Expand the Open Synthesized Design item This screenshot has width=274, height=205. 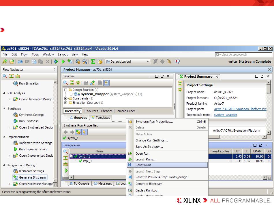coord(9,127)
